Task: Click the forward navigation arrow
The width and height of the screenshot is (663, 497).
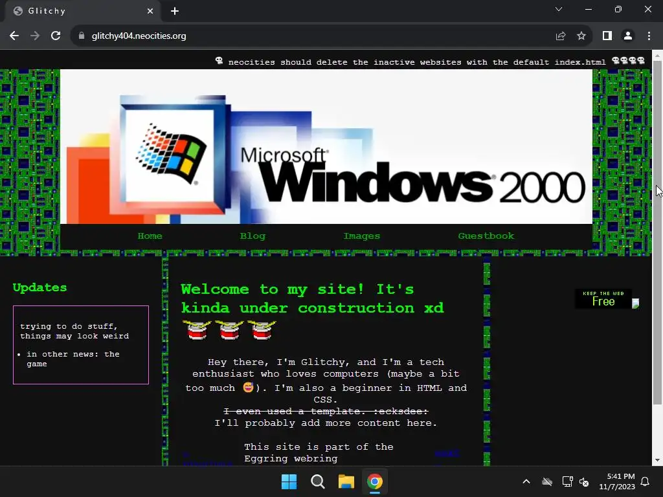Action: pos(35,36)
